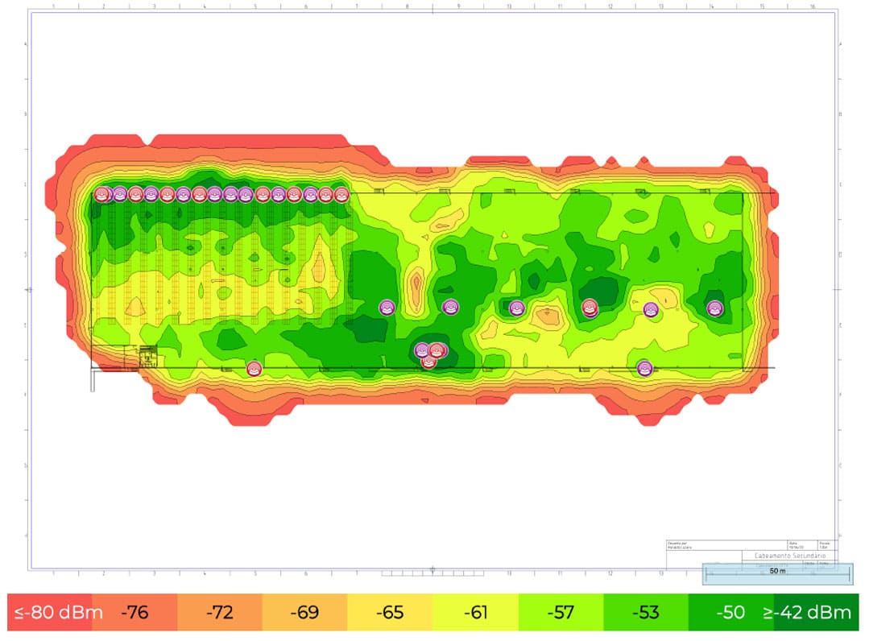Image resolution: width=869 pixels, height=641 pixels.
Task: Select the -53 green legend band
Action: pos(646,612)
